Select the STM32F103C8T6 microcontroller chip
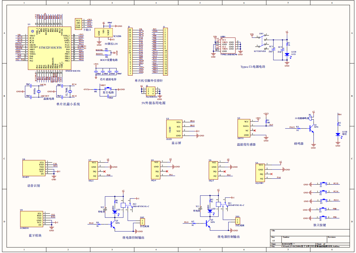Image resolution: width=356 pixels, height=253 pixels. coord(50,48)
